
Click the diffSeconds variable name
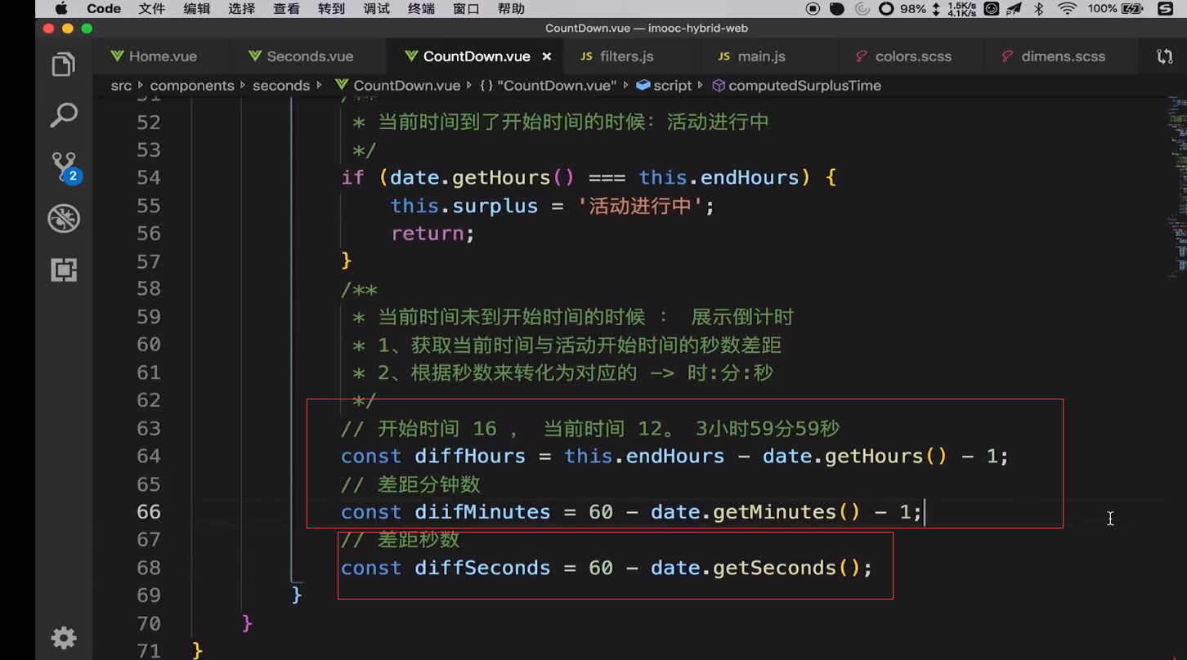pos(482,567)
